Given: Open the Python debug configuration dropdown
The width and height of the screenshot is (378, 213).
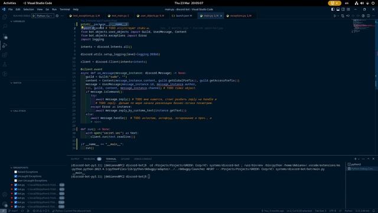Looking at the screenshot, I should [45, 16].
